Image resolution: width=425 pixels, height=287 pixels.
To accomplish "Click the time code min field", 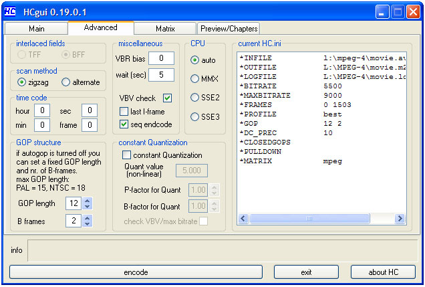I will 42,125.
